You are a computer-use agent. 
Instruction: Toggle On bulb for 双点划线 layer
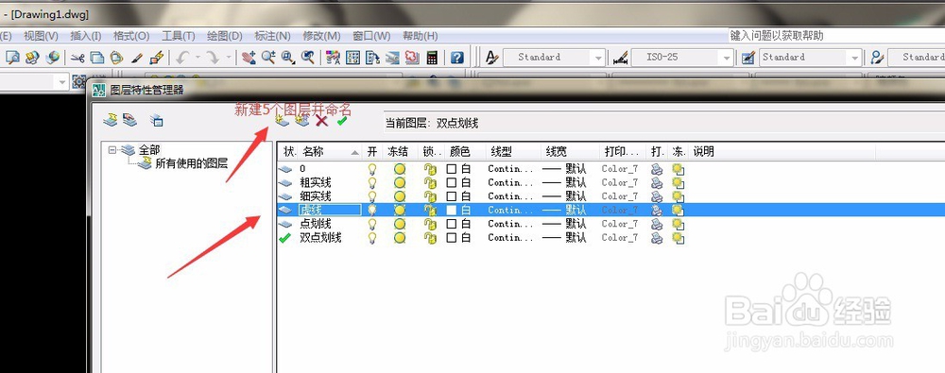pos(372,238)
